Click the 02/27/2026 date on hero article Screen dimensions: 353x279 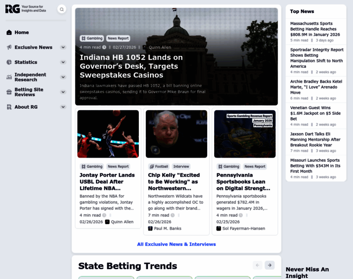(124, 47)
